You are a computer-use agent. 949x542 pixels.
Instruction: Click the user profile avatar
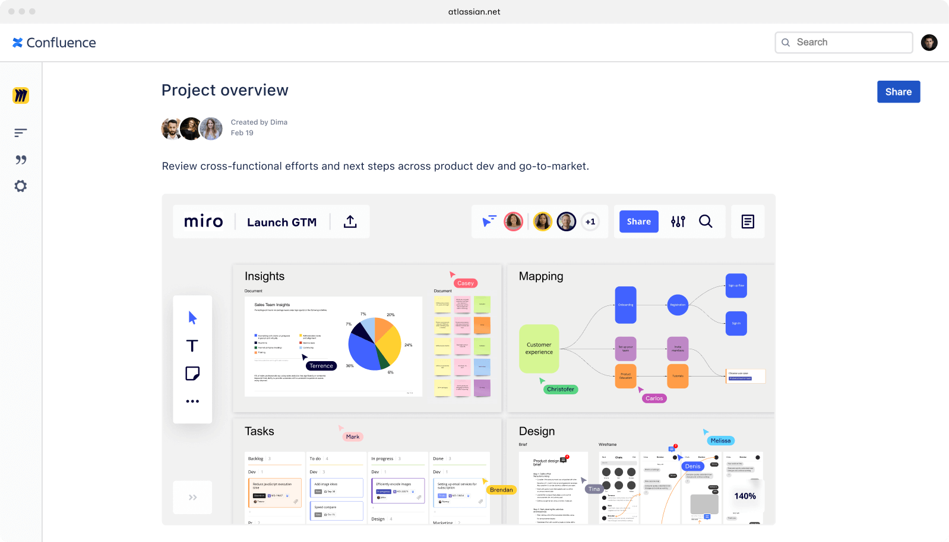[x=929, y=43]
